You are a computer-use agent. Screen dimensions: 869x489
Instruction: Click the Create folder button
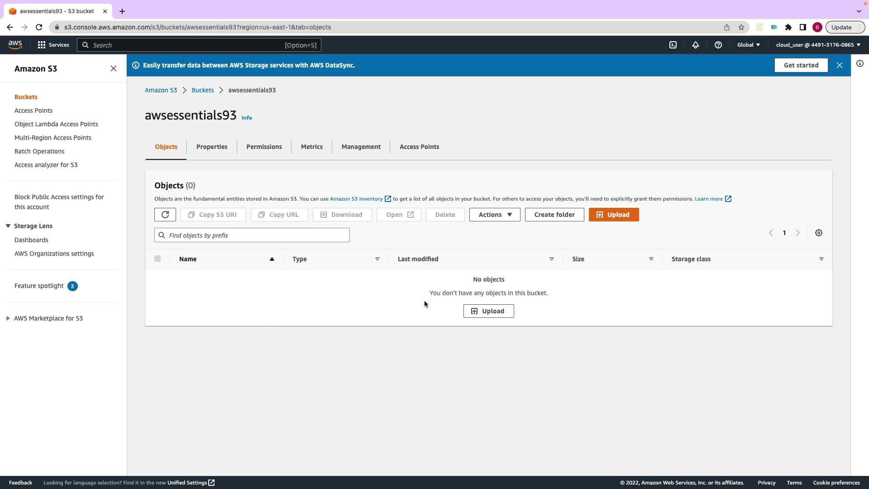click(x=554, y=215)
